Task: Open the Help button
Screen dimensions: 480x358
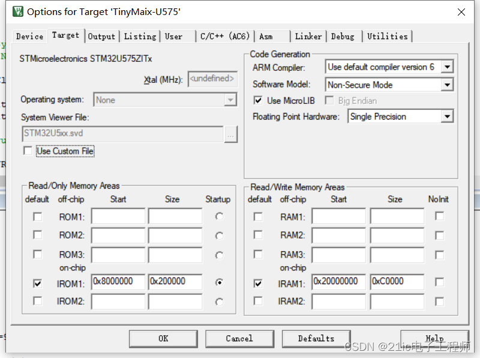Action: (x=434, y=338)
